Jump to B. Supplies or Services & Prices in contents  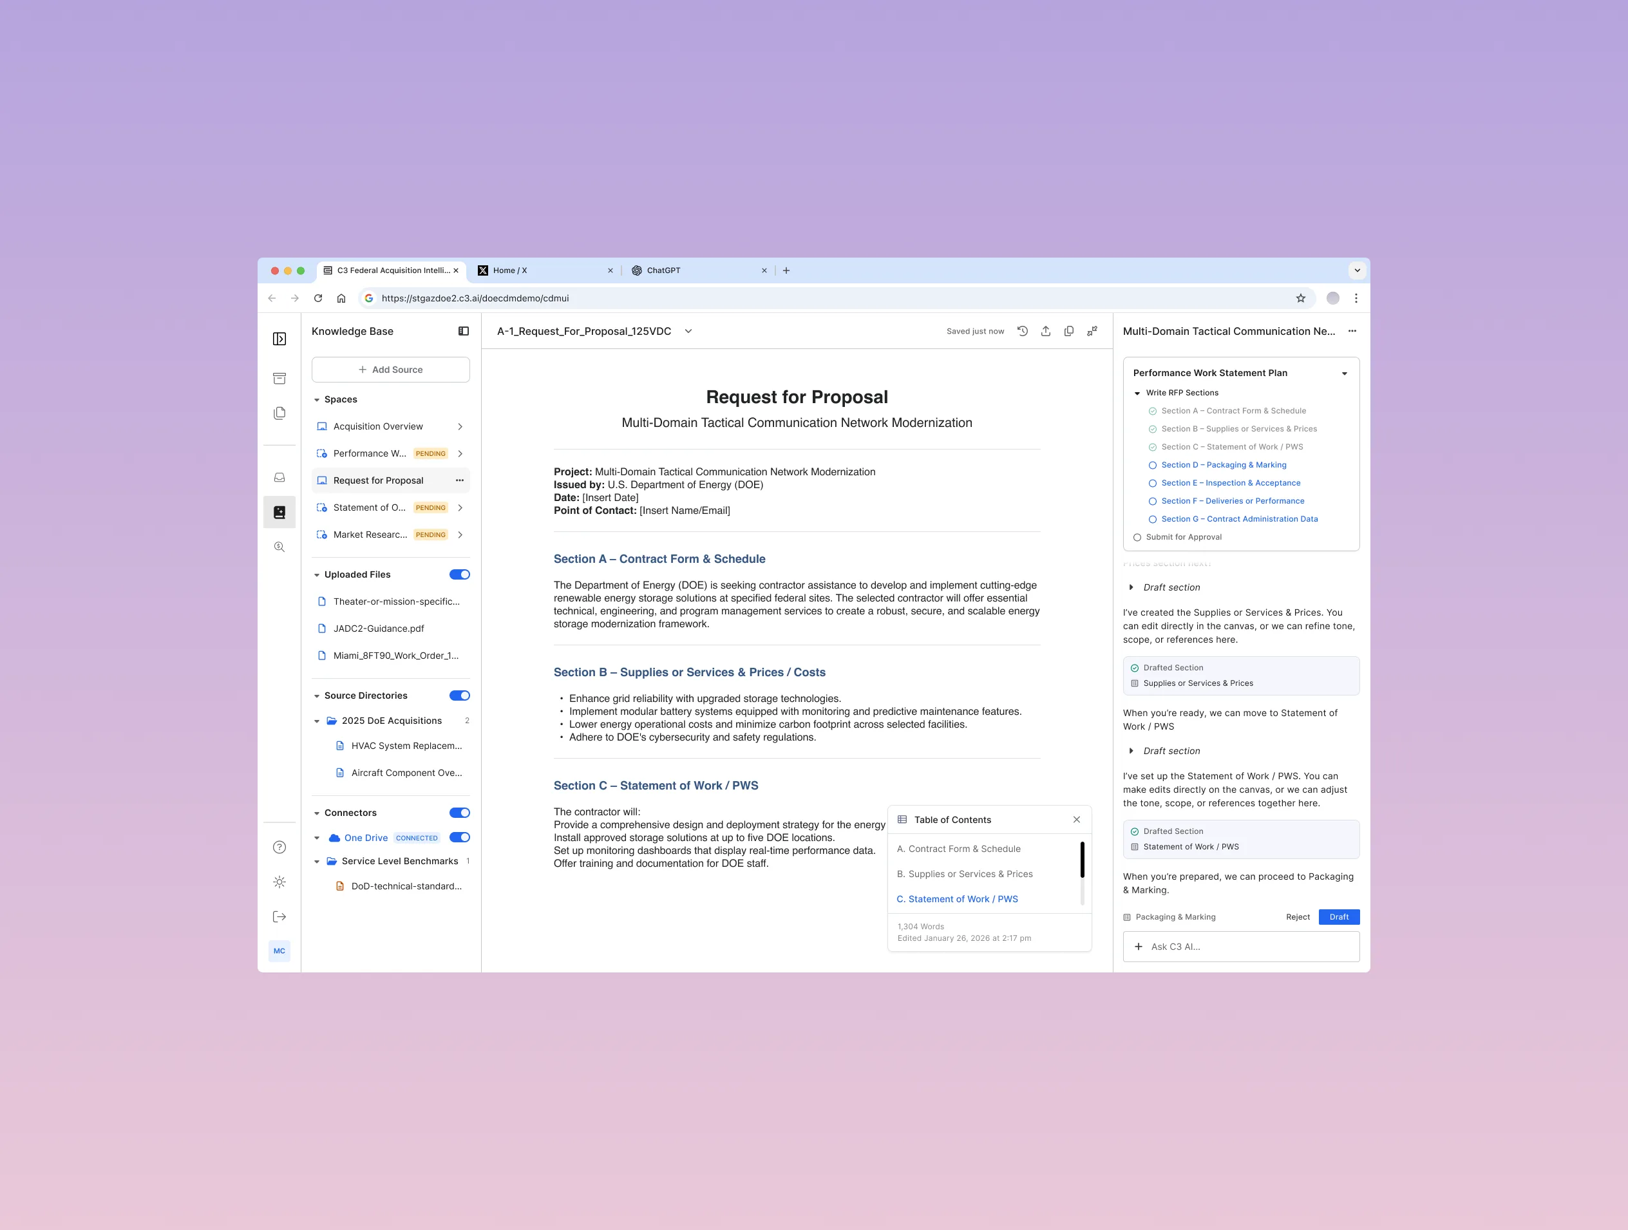[964, 874]
